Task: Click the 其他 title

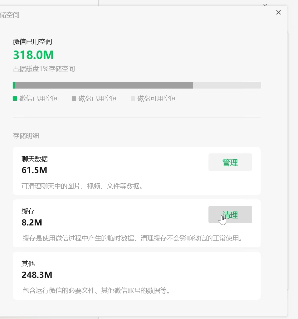Action: (x=28, y=263)
